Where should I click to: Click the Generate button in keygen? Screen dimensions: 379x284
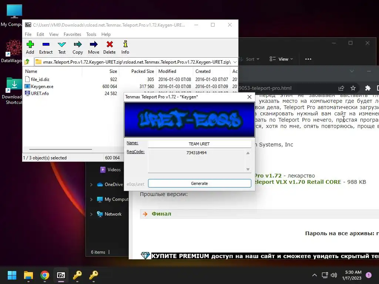[x=199, y=183]
